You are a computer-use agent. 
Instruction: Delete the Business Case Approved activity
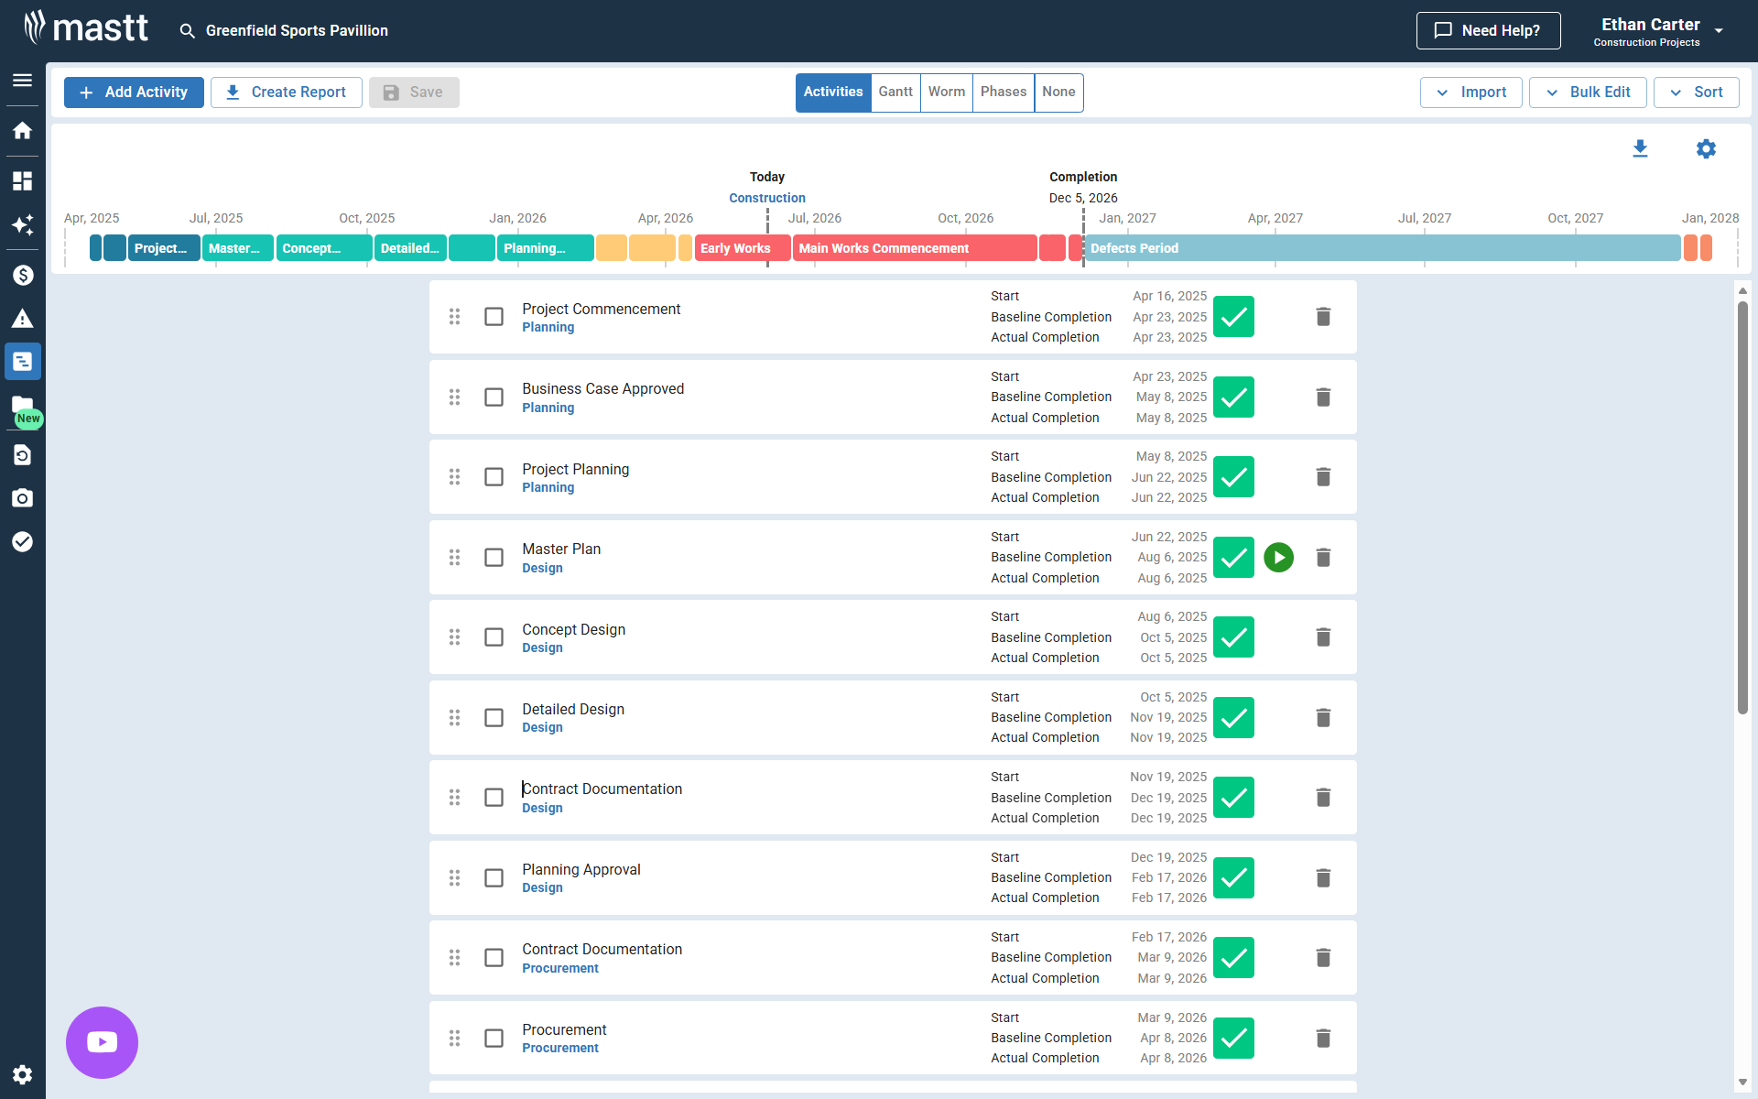point(1323,397)
